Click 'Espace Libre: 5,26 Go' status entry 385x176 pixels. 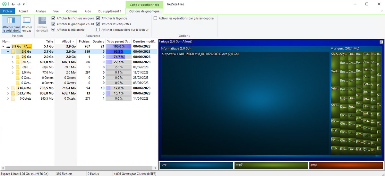pyautogui.click(x=25, y=174)
